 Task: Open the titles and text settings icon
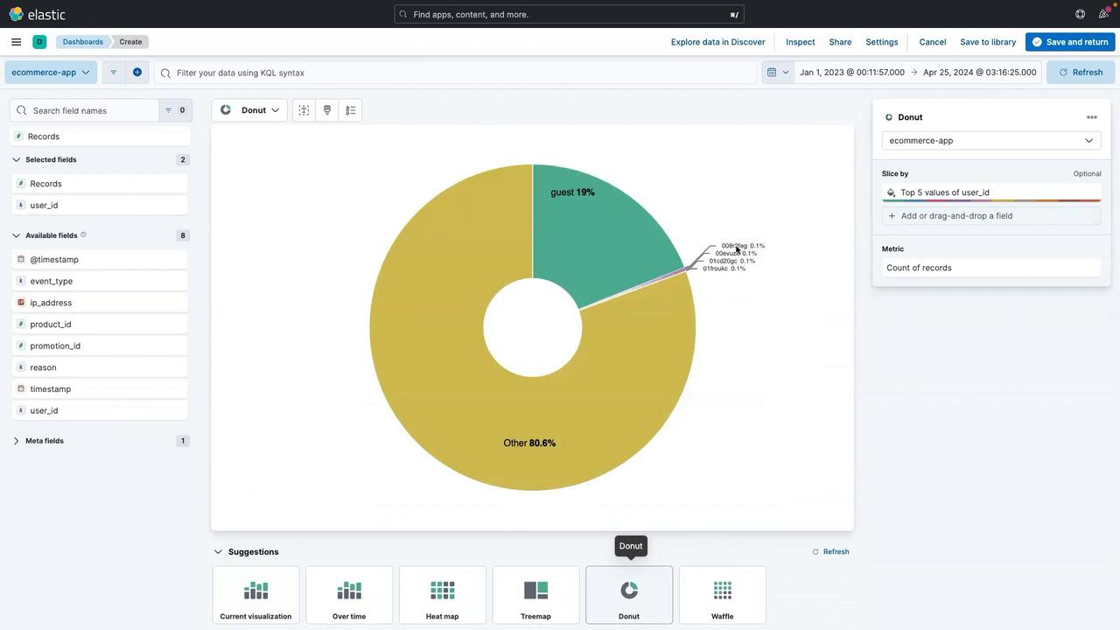pos(304,110)
